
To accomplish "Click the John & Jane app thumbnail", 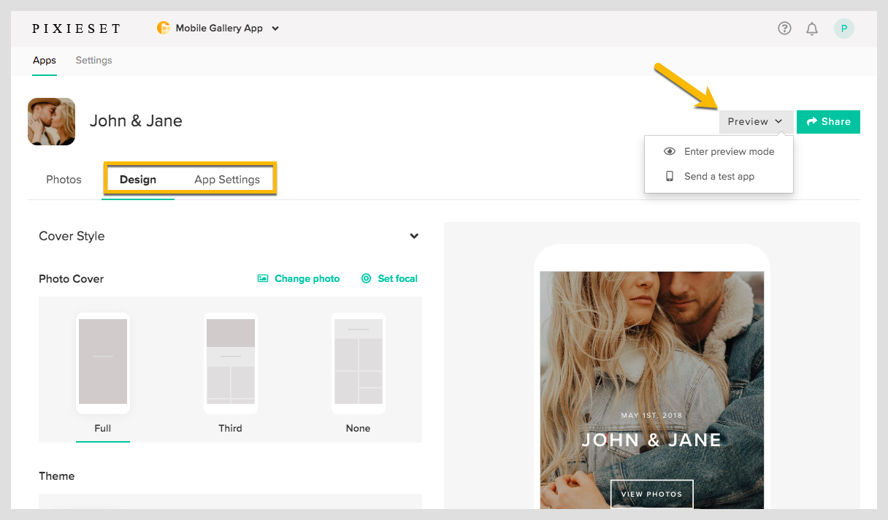I will click(x=51, y=121).
